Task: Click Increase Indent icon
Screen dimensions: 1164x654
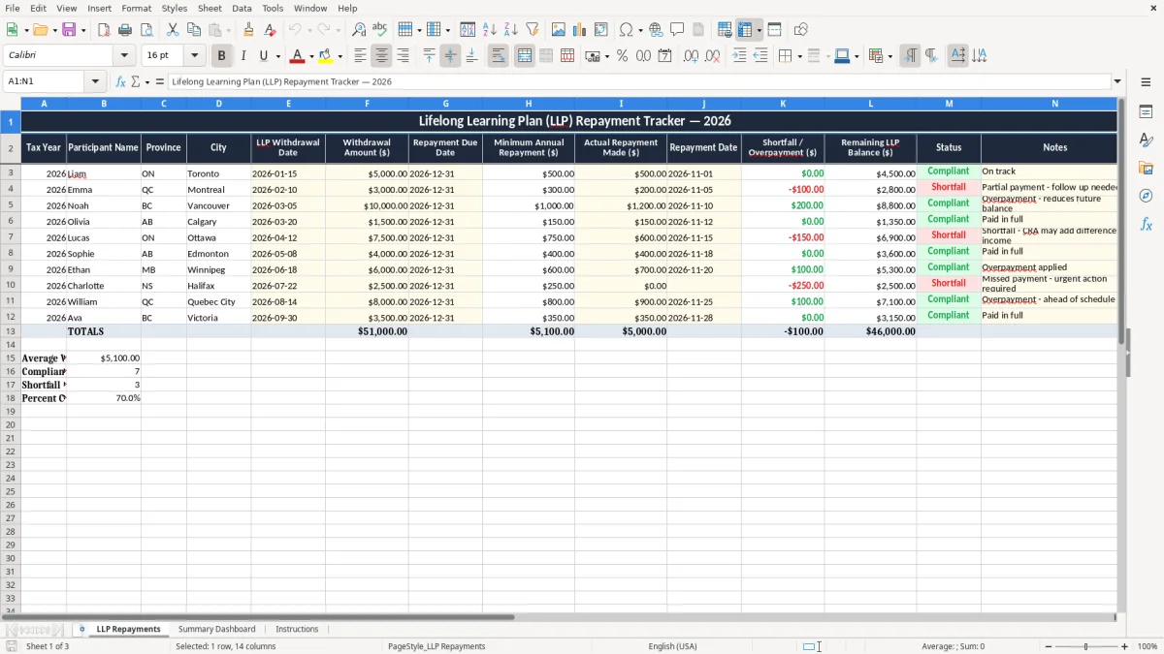Action: click(x=739, y=56)
